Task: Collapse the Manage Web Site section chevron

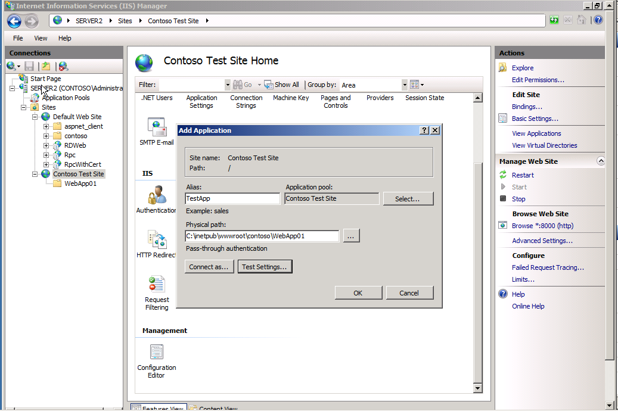Action: 600,161
